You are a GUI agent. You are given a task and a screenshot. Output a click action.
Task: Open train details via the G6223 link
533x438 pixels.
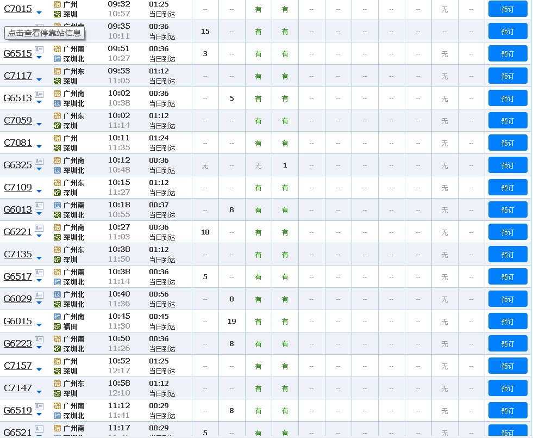(17, 343)
